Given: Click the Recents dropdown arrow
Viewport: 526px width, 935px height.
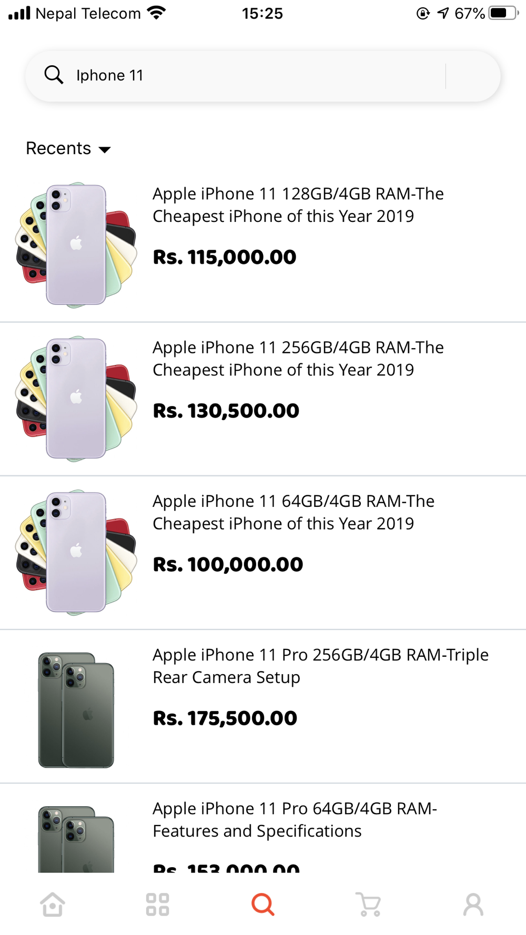Looking at the screenshot, I should (x=105, y=150).
